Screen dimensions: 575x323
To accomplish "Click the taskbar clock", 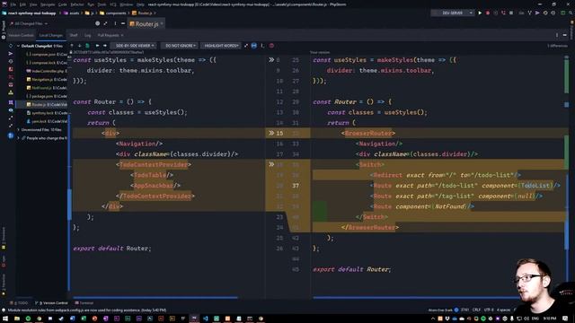I will [549, 319].
